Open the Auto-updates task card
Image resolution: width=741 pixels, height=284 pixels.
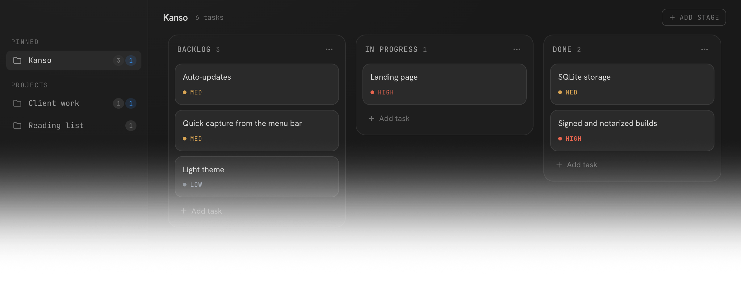(257, 84)
